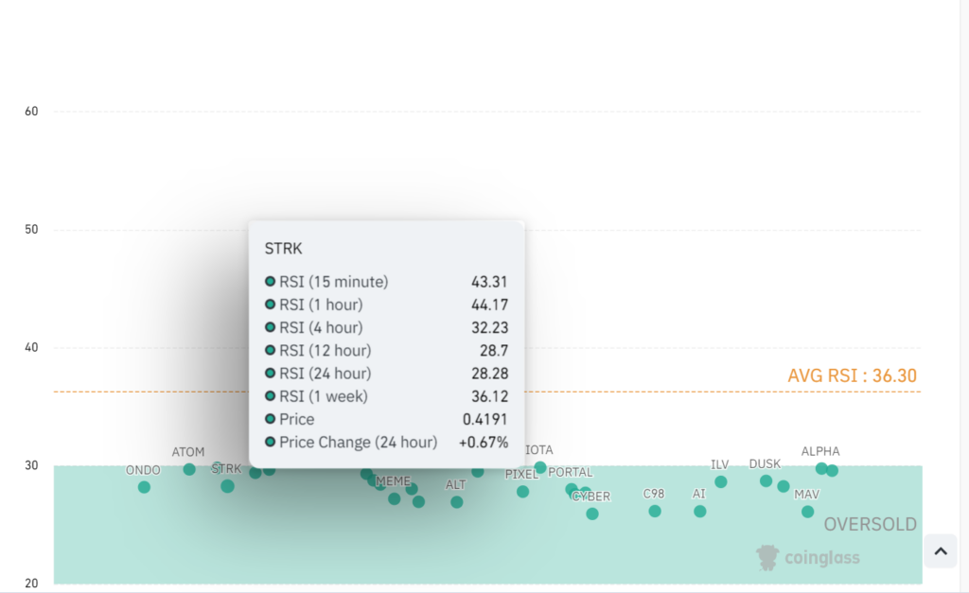
Task: Select the ALT data point
Action: [457, 502]
